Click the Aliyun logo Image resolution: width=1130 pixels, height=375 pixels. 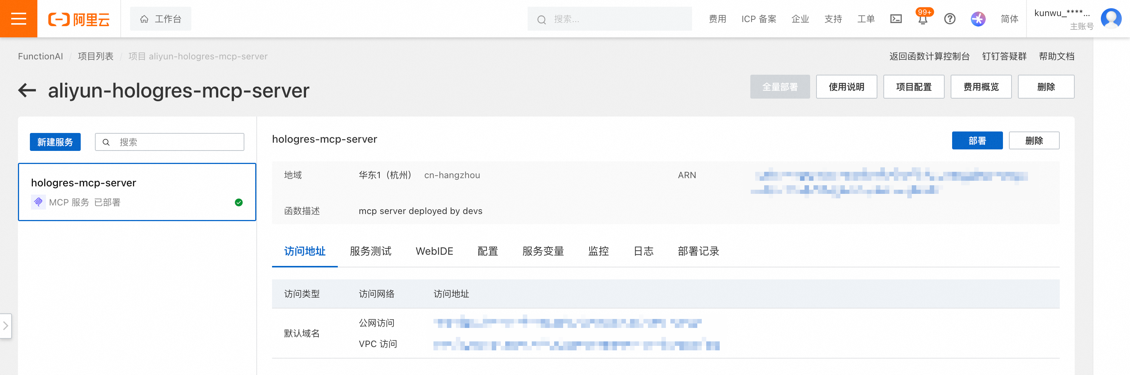pyautogui.click(x=79, y=19)
